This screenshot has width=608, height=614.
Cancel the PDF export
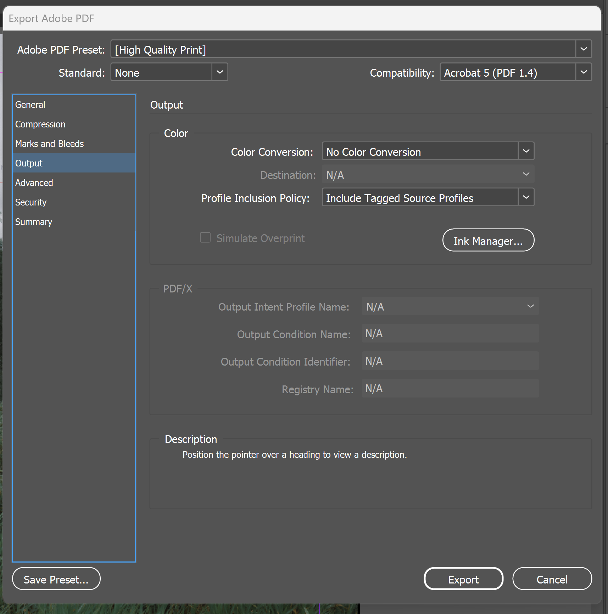pyautogui.click(x=552, y=579)
